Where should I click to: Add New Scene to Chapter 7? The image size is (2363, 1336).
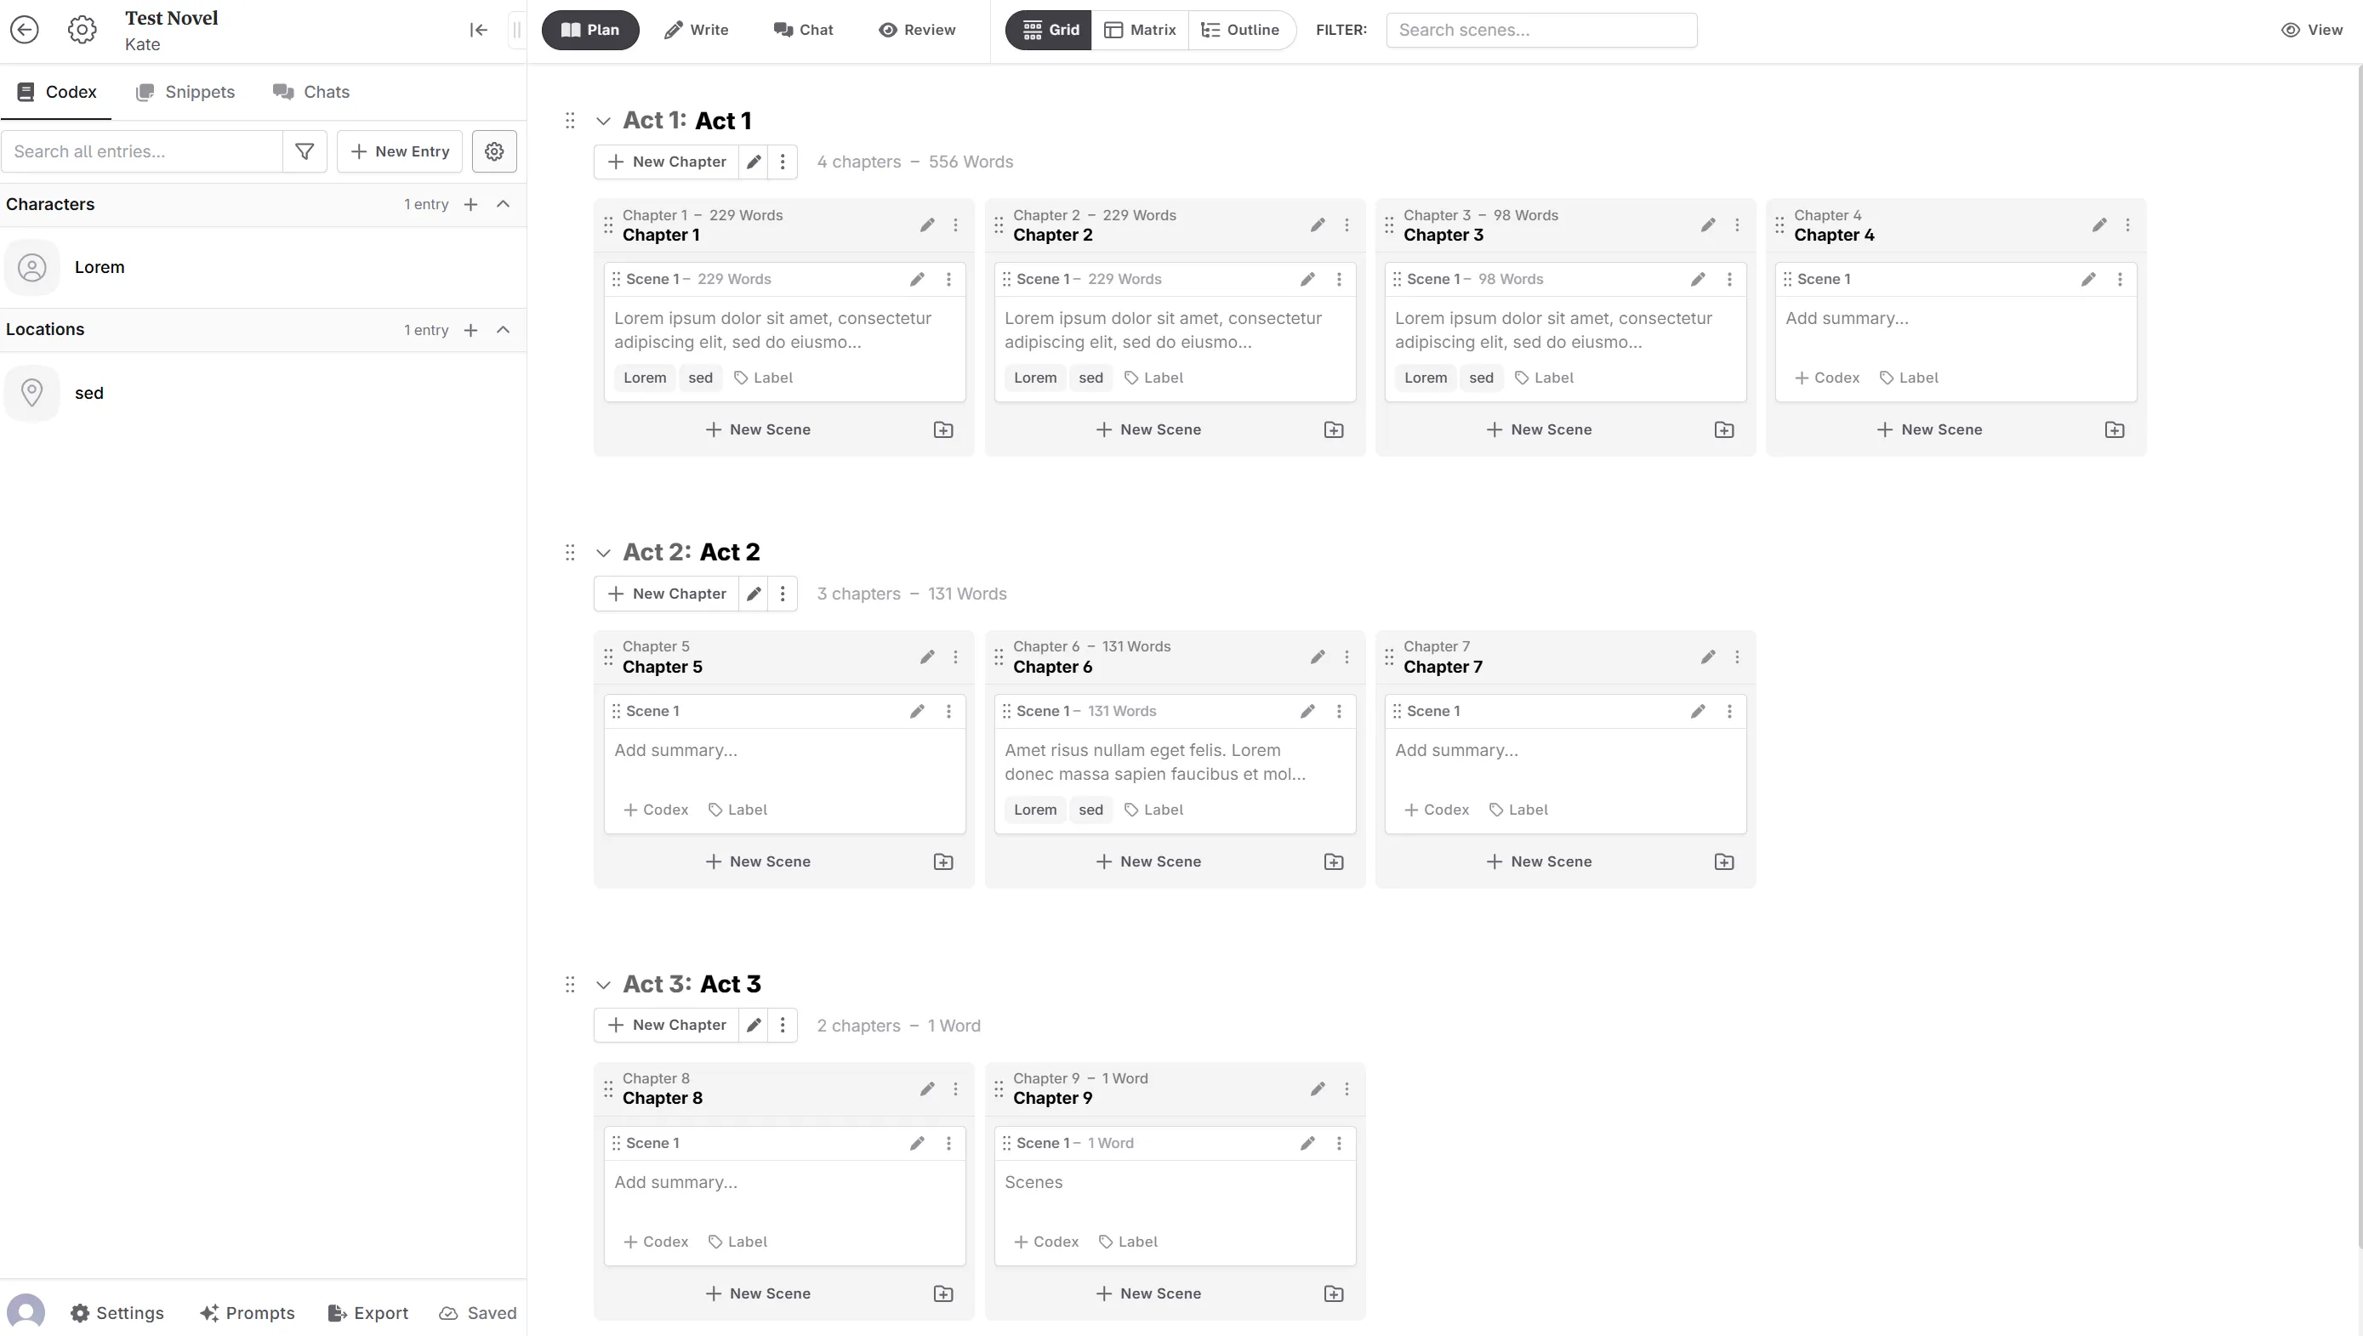point(1539,861)
